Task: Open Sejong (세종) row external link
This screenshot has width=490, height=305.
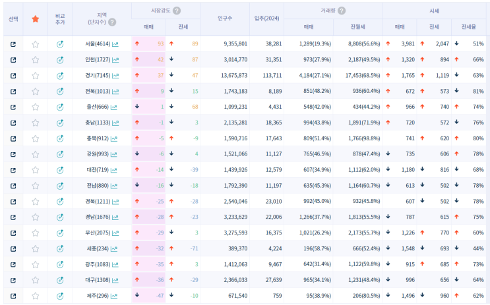Action: tap(13, 248)
